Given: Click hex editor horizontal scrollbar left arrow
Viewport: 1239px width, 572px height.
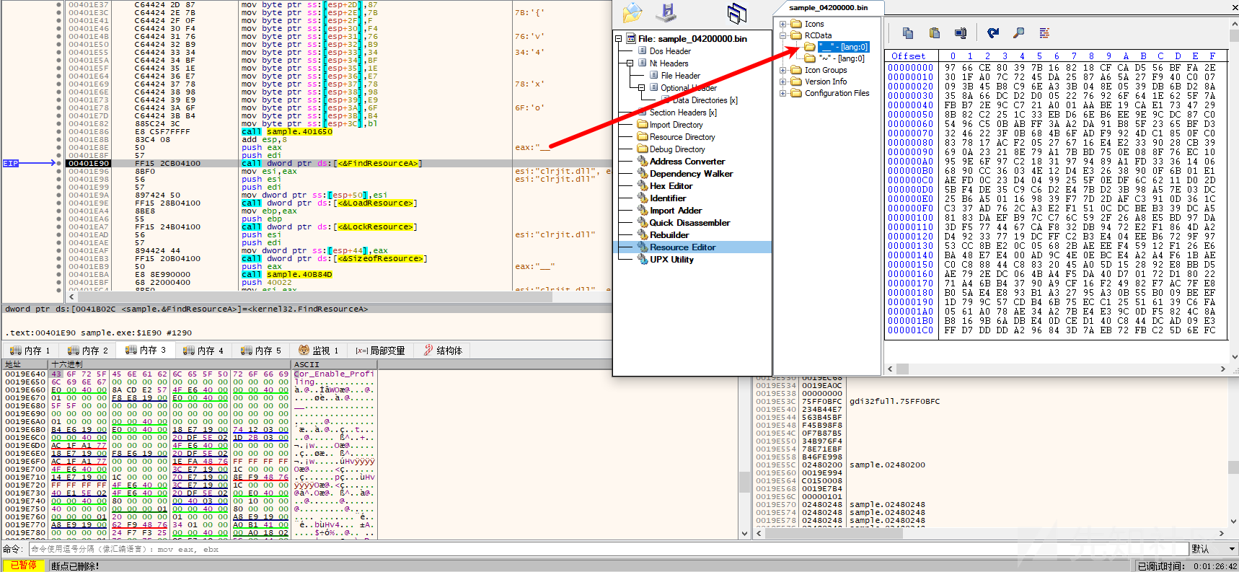Looking at the screenshot, I should (890, 369).
